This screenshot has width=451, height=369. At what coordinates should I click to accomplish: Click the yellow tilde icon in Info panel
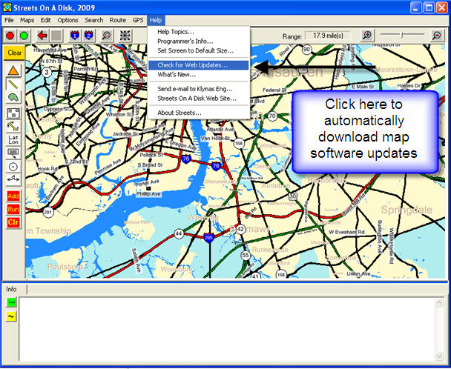12,316
